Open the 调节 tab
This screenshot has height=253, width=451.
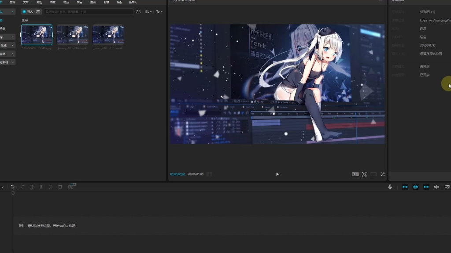(106, 2)
